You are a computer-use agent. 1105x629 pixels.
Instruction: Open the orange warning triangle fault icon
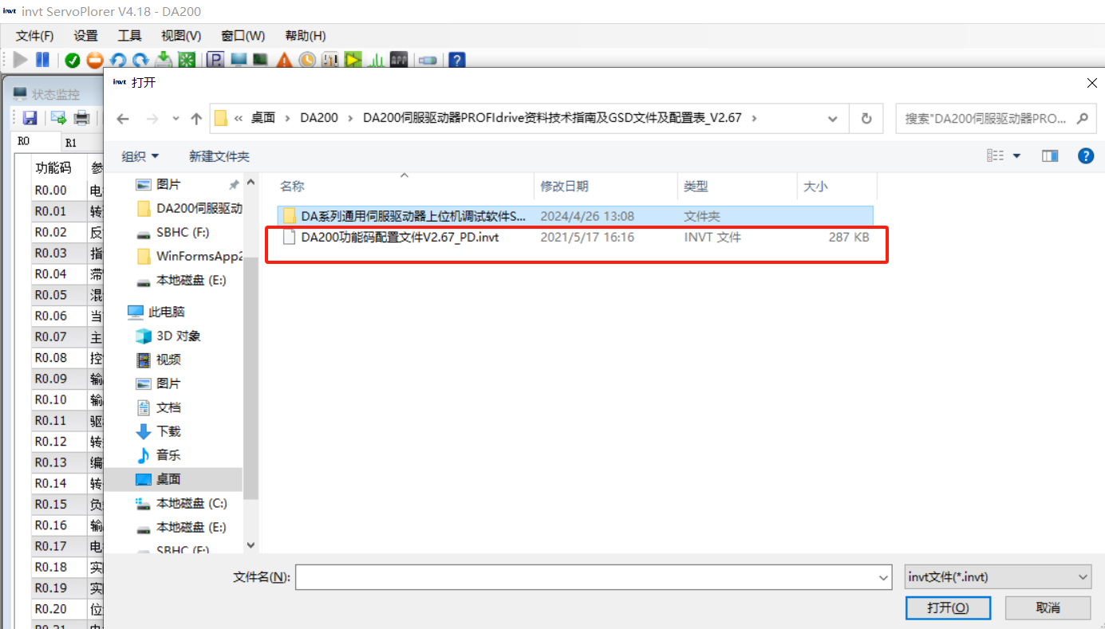tap(284, 60)
